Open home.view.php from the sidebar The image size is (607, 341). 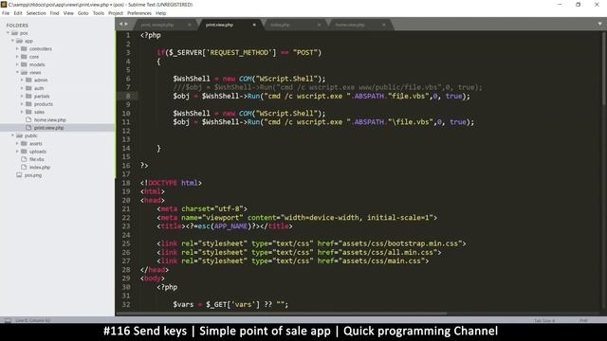coord(50,120)
